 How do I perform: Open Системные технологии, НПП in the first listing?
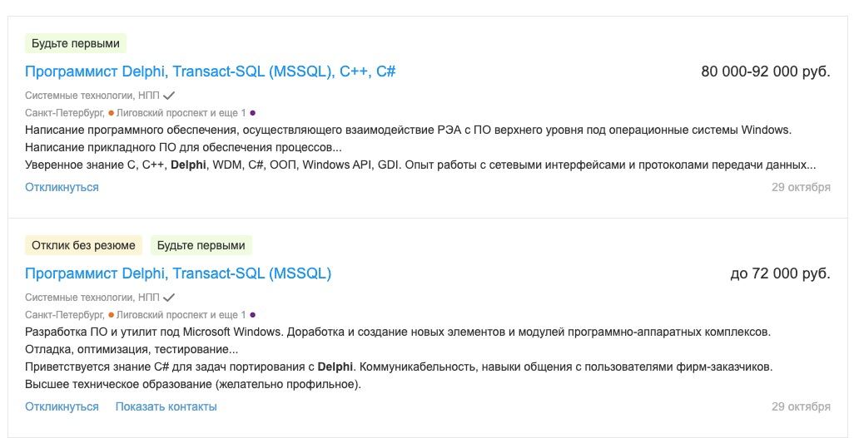pos(92,96)
